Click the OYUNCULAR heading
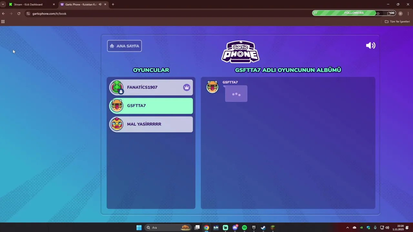Image resolution: width=413 pixels, height=232 pixels. [x=151, y=70]
